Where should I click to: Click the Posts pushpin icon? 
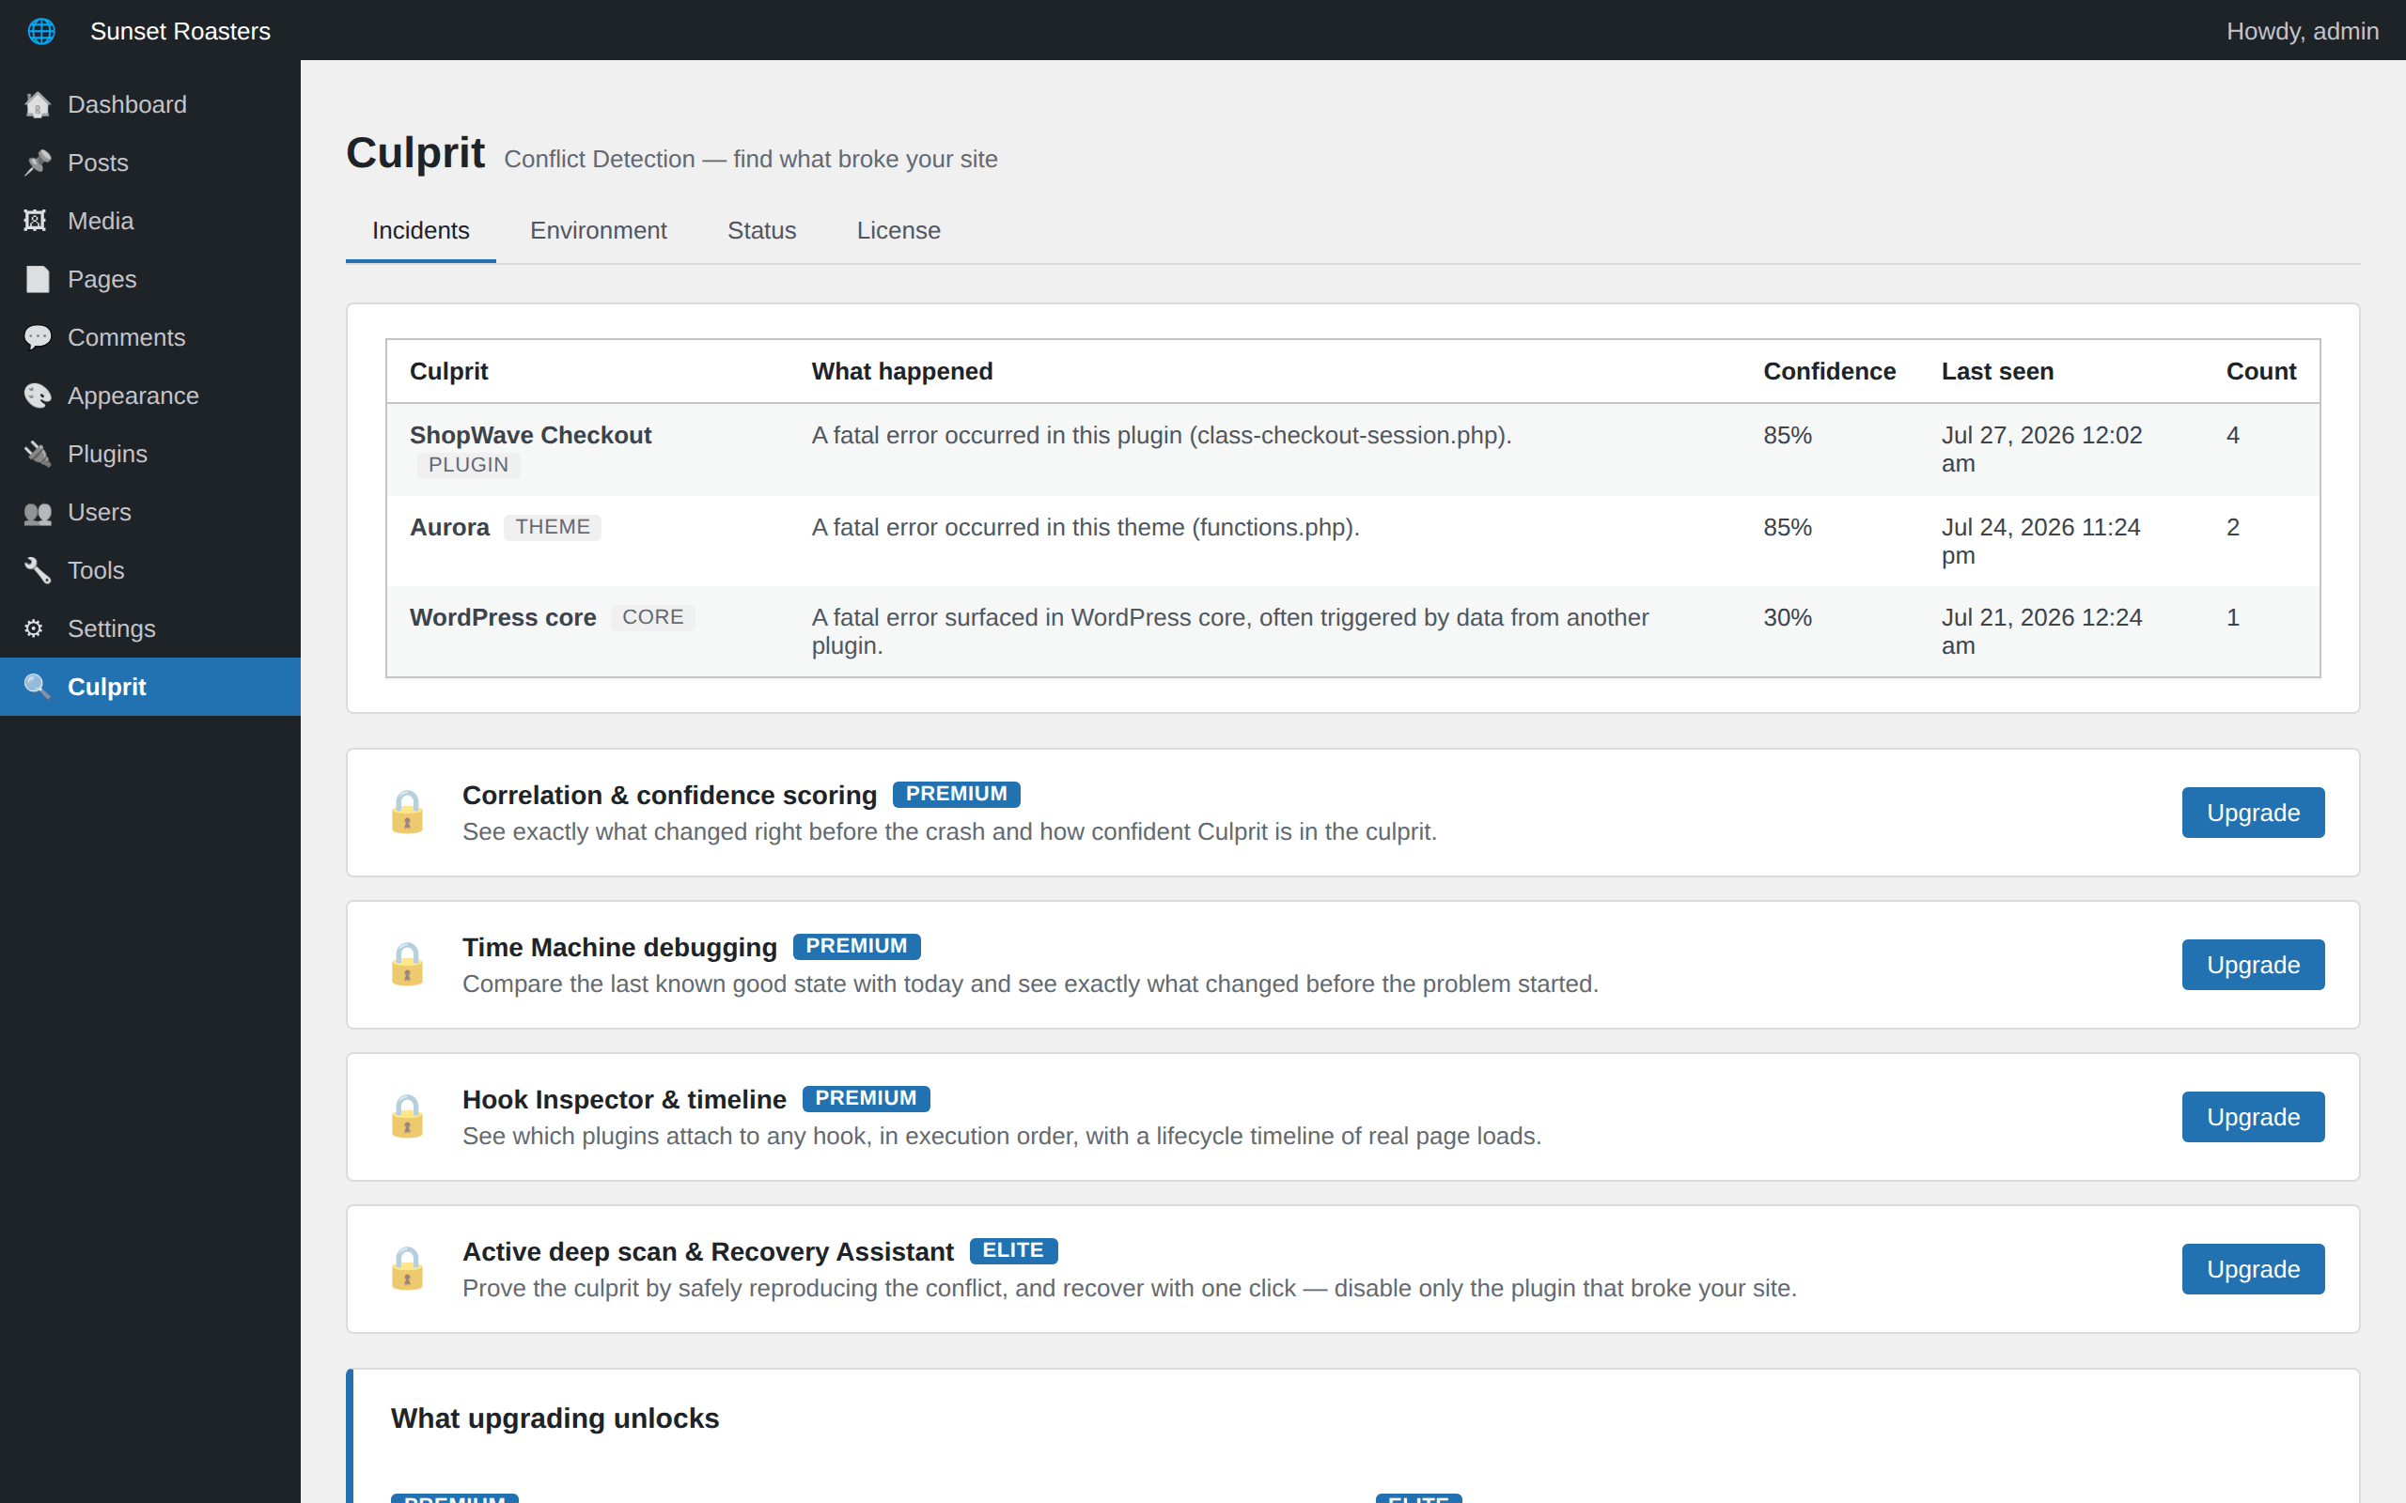click(x=37, y=163)
